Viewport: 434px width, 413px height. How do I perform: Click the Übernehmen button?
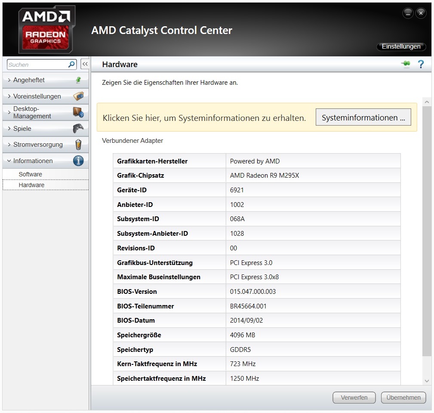[x=403, y=398]
